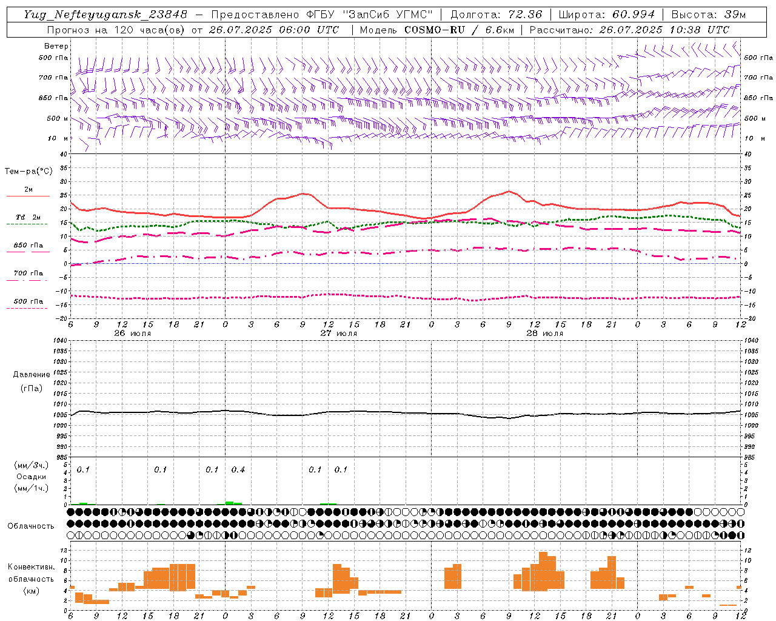Viewport: 776px width, 621px height.
Task: Click the computed time Рассчитано: 26.07.2025 10:38 UTC
Action: pos(629,30)
